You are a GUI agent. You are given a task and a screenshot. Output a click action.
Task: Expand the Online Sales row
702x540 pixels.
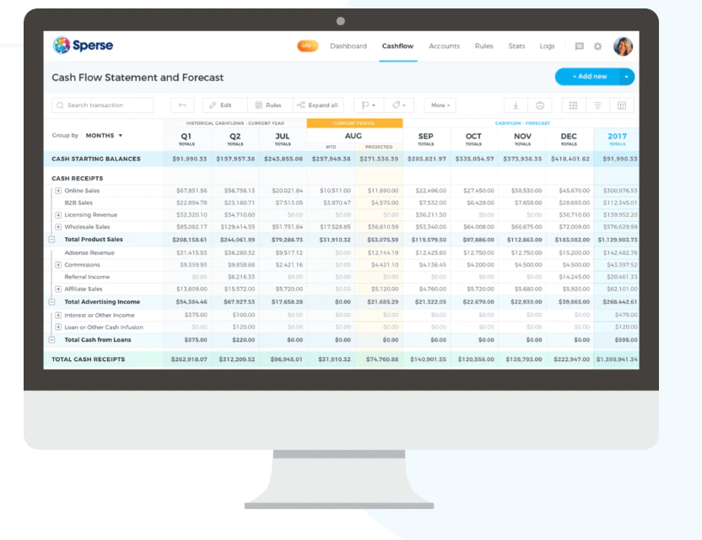click(x=58, y=191)
